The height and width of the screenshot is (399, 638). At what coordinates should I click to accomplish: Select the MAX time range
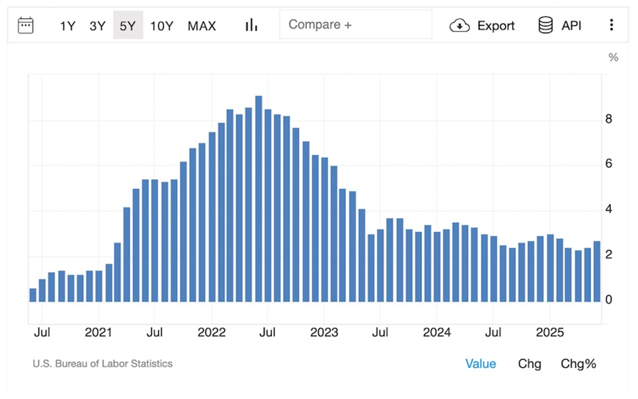coord(201,26)
